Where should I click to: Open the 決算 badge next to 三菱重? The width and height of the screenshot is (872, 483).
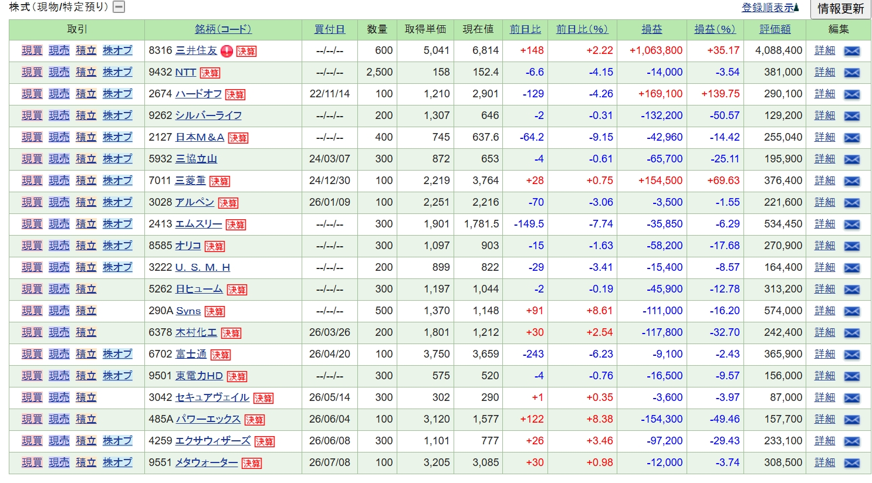tap(219, 182)
